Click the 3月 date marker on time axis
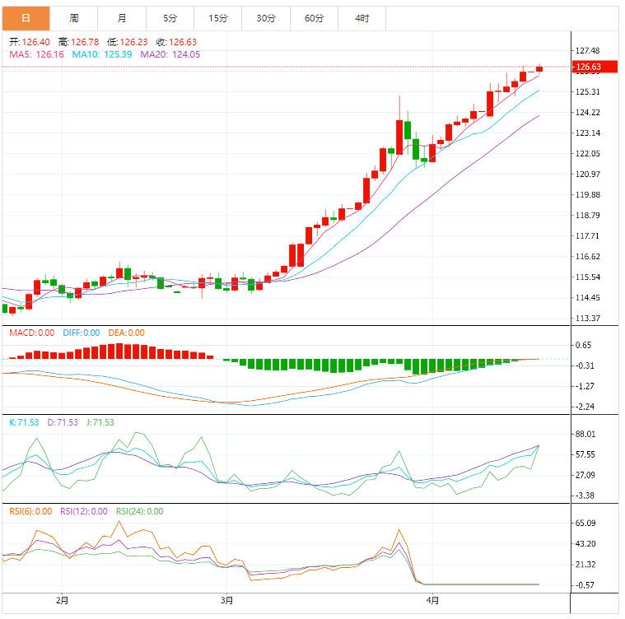This screenshot has height=619, width=625. point(227,601)
